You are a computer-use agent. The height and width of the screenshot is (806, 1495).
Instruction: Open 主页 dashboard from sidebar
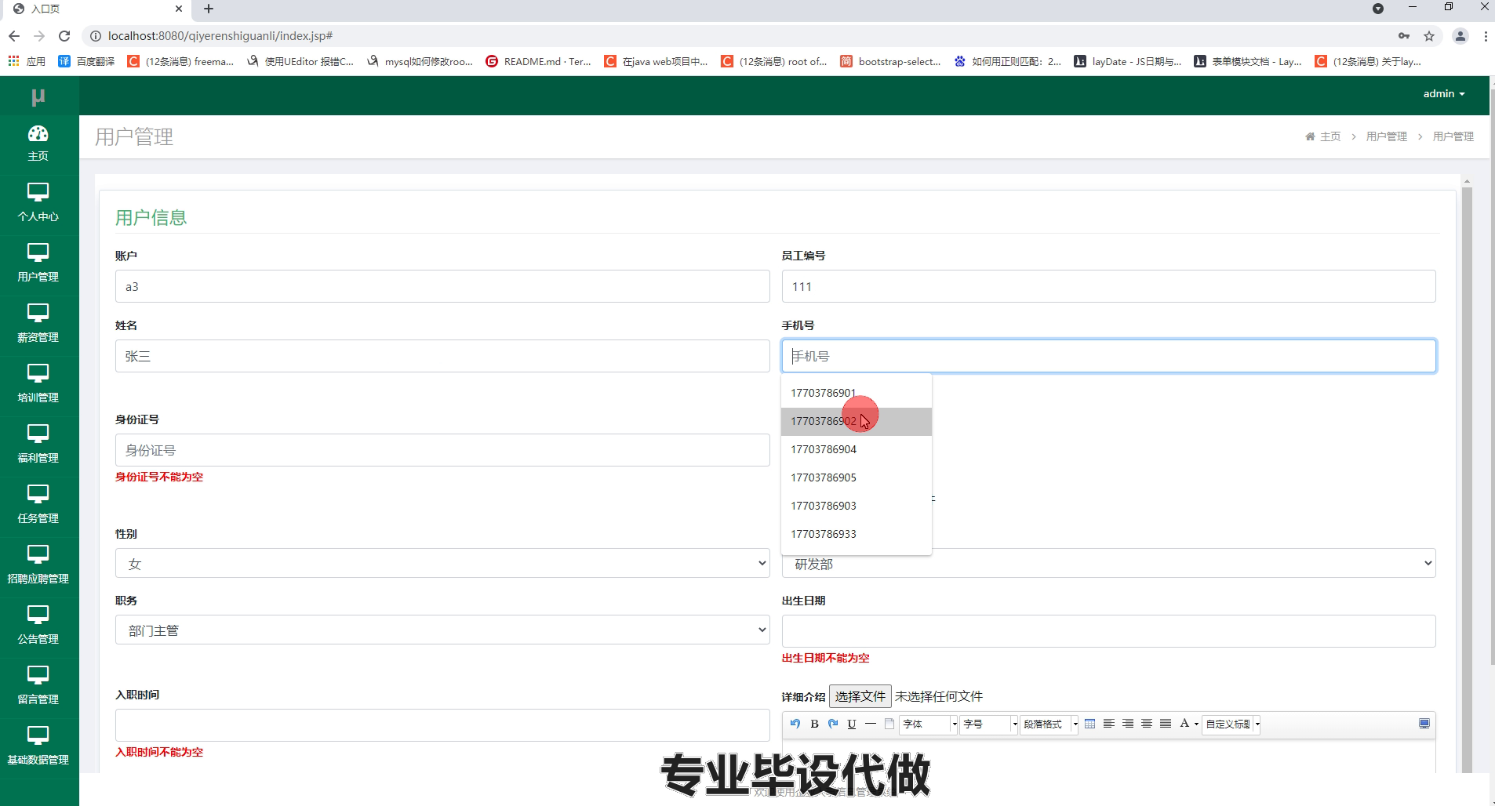38,143
